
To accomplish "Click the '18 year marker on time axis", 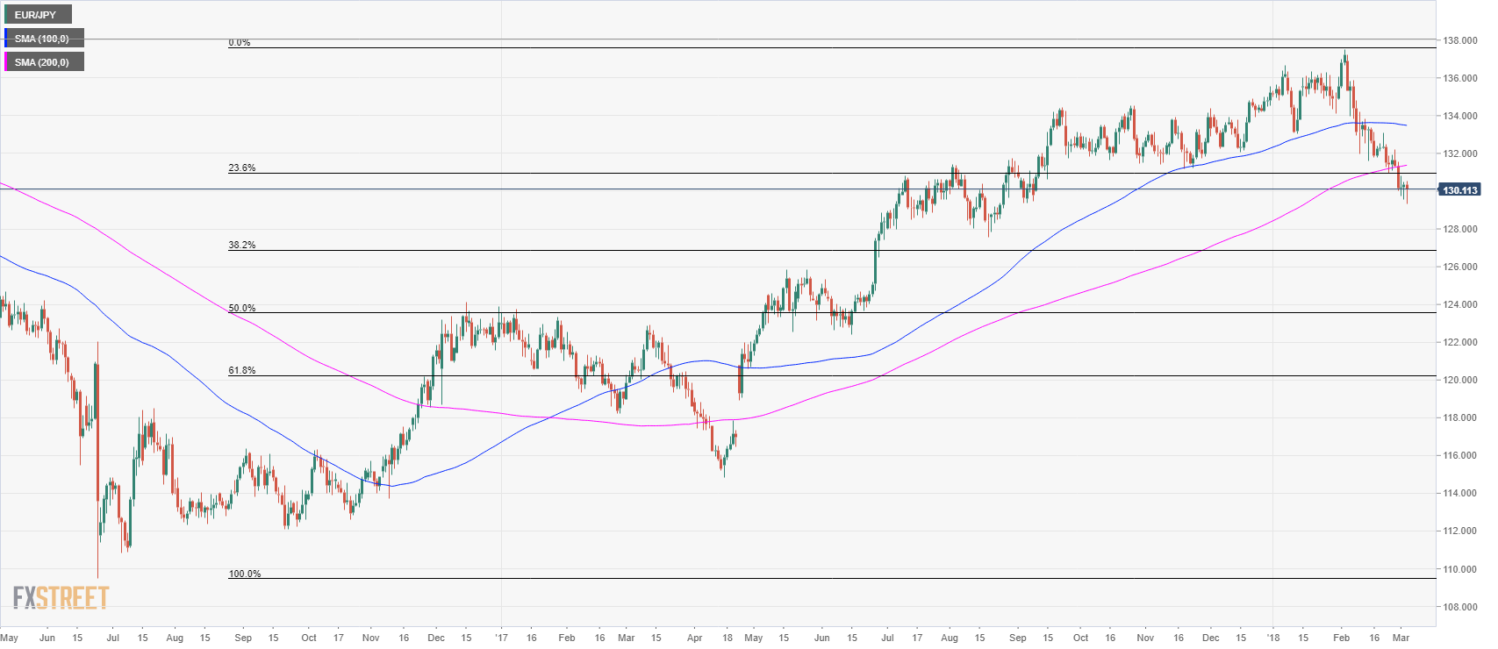I will (x=1273, y=638).
